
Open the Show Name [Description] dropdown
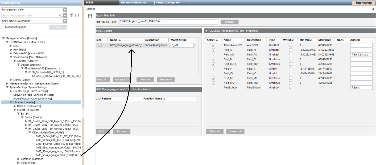pyautogui.click(x=65, y=21)
